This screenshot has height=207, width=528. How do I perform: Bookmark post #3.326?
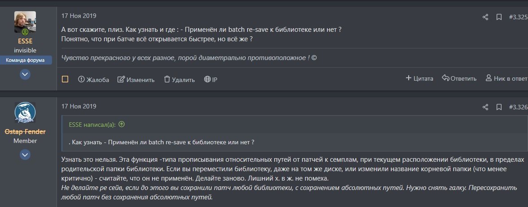[x=498, y=107]
